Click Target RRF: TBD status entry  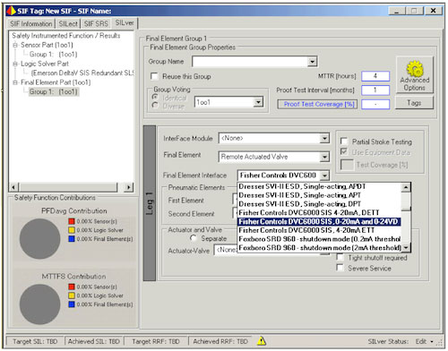coord(156,341)
